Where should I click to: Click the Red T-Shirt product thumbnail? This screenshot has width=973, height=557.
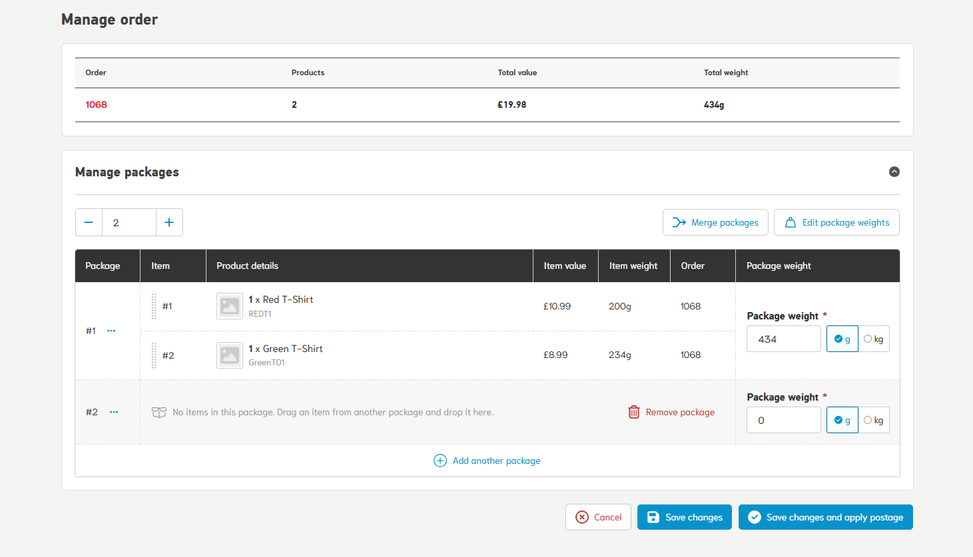[x=230, y=306]
